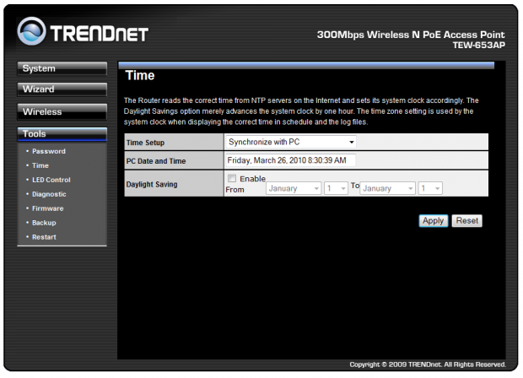Image resolution: width=523 pixels, height=378 pixels.
Task: Open the Backup settings page
Action: tap(44, 223)
